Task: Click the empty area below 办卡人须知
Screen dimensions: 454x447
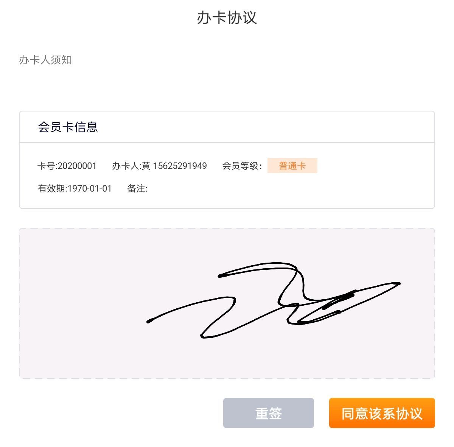Action: 227,89
